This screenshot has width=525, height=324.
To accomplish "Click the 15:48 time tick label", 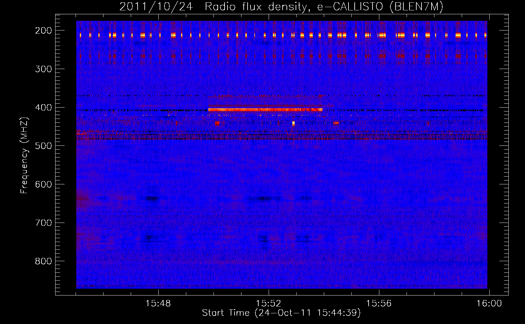I will [158, 304].
